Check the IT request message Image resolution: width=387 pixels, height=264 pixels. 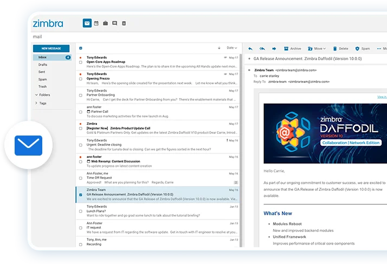coord(81,228)
